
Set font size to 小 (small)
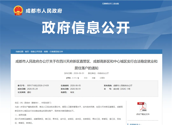pos(77,78)
